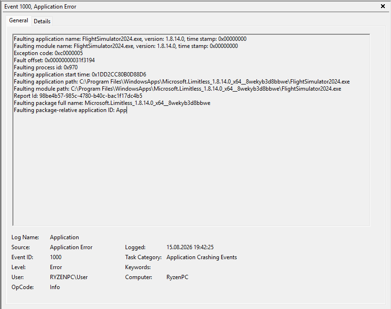
Task: Click the Fault offset 0x00000000031f3194 line
Action: click(x=54, y=60)
